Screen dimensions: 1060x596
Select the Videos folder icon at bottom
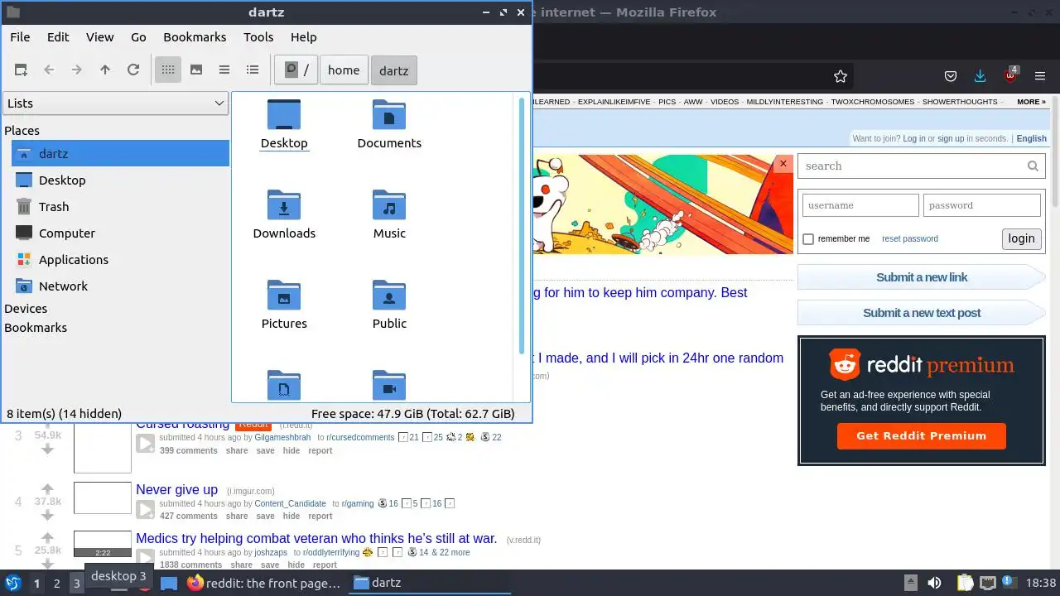[389, 386]
